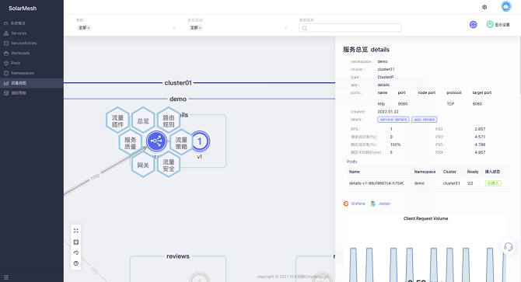Click the service search input field
Viewport: 521px width, 282px height.
pyautogui.click(x=350, y=28)
